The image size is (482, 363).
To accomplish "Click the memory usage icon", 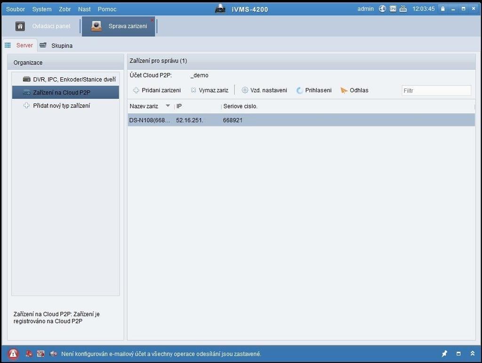I will (403, 9).
